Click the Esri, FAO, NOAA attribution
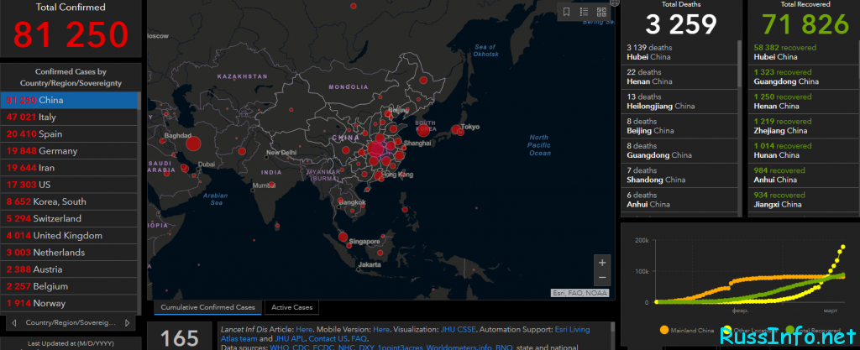 (x=579, y=293)
